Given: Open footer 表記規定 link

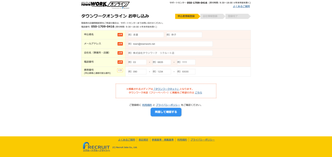Looking at the screenshot, I should pos(143,140).
